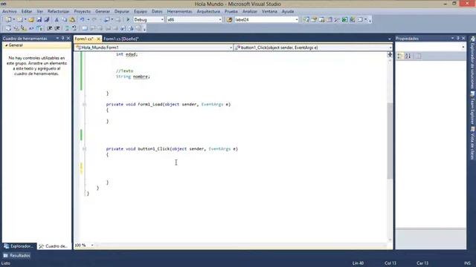Switch to the Form1.cs [Diseño] tab

coord(120,39)
